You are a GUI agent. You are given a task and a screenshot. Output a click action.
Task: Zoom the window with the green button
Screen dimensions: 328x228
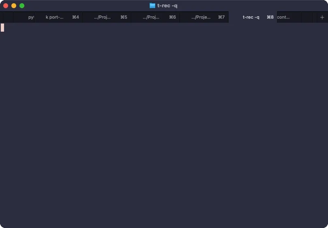point(22,6)
